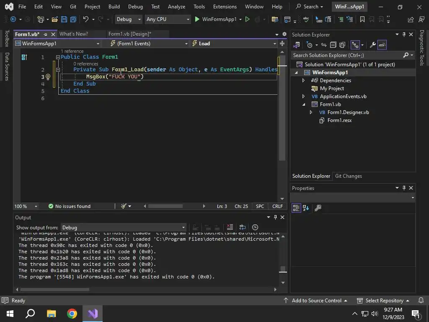
Task: Click Select Repository in the status bar
Action: [x=383, y=300]
